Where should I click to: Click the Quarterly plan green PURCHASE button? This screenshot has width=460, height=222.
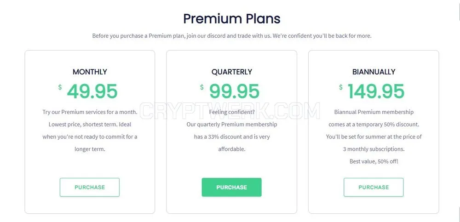point(231,187)
